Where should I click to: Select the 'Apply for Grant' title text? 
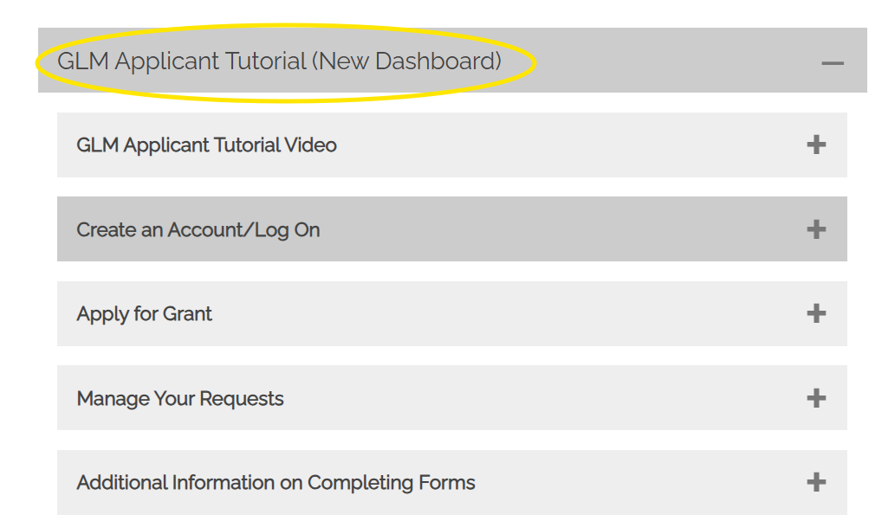[144, 314]
